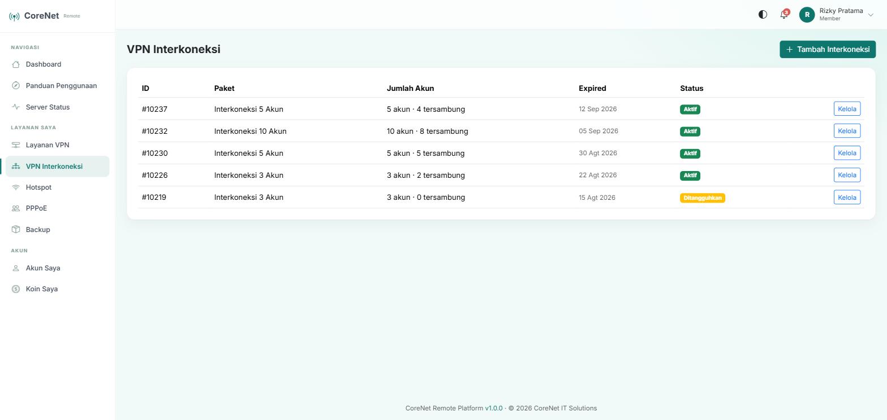Click expiry date 12 Sep 2026
887x420 pixels.
[x=597, y=109]
